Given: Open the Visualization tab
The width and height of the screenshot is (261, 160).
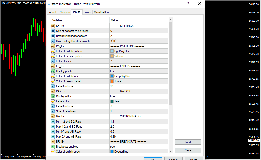Looking at the screenshot, I should click(101, 12).
